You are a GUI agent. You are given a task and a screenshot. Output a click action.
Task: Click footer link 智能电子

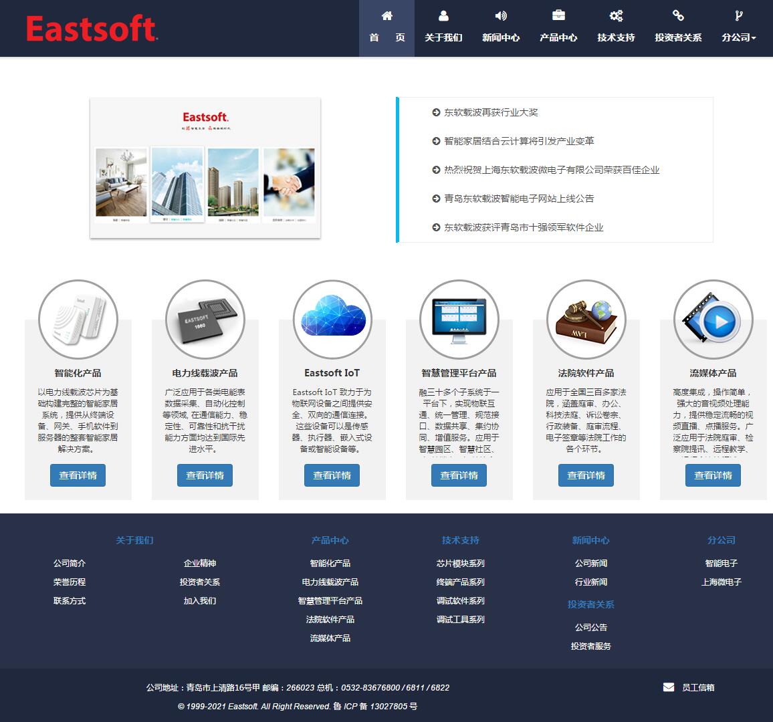tap(722, 563)
